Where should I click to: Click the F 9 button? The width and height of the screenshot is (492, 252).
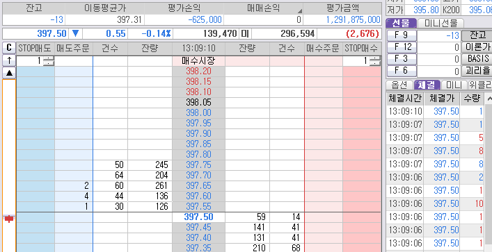402,35
